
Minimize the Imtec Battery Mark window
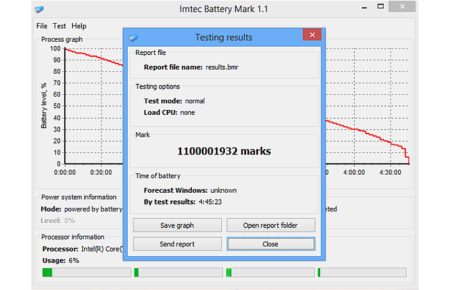pyautogui.click(x=364, y=7)
